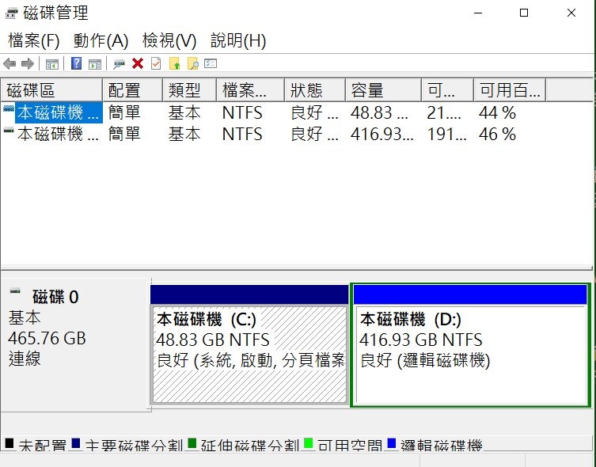Image resolution: width=596 pixels, height=467 pixels.
Task: Click the 檔案... column header
Action: pos(250,90)
